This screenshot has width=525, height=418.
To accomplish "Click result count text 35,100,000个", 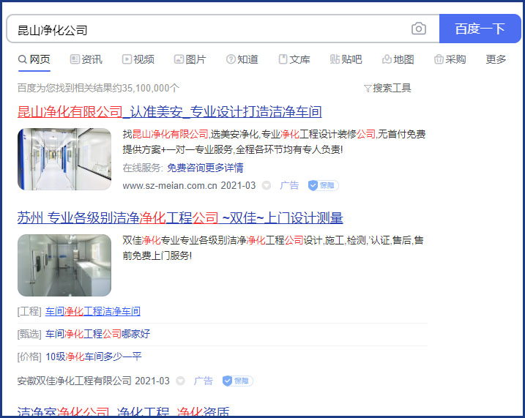I will click(x=151, y=88).
